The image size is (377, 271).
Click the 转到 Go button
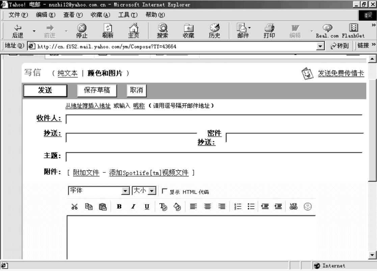coord(340,46)
